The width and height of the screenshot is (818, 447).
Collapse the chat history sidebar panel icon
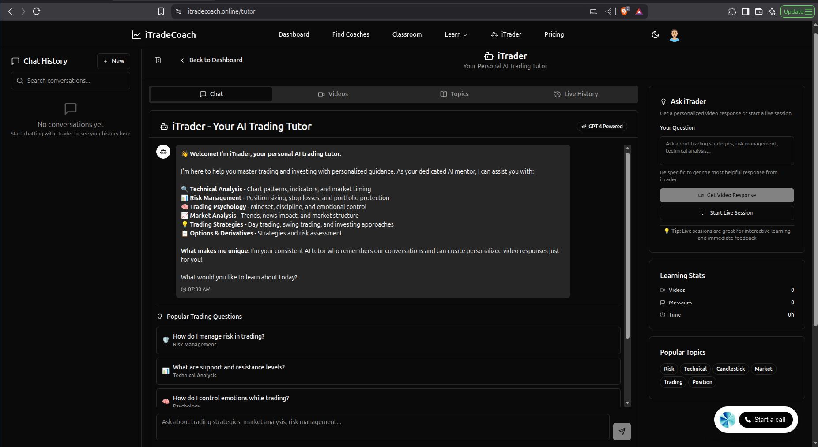[x=158, y=60]
